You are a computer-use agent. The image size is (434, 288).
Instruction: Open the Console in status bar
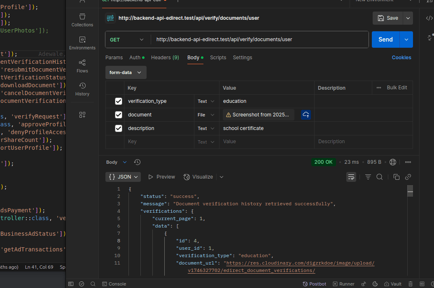(x=114, y=284)
